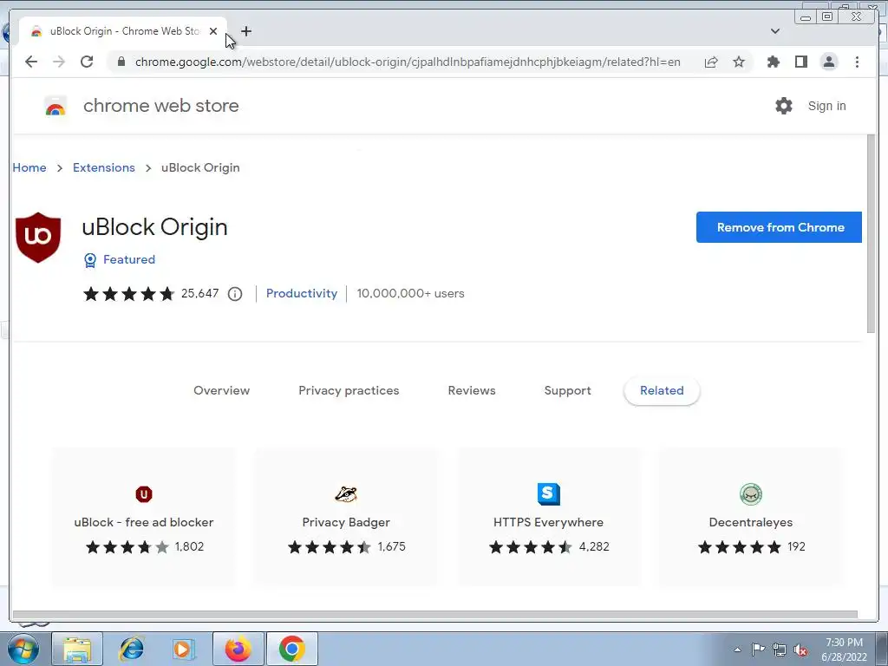This screenshot has width=888, height=666.
Task: Click the Featured badge icon
Action: tap(90, 260)
